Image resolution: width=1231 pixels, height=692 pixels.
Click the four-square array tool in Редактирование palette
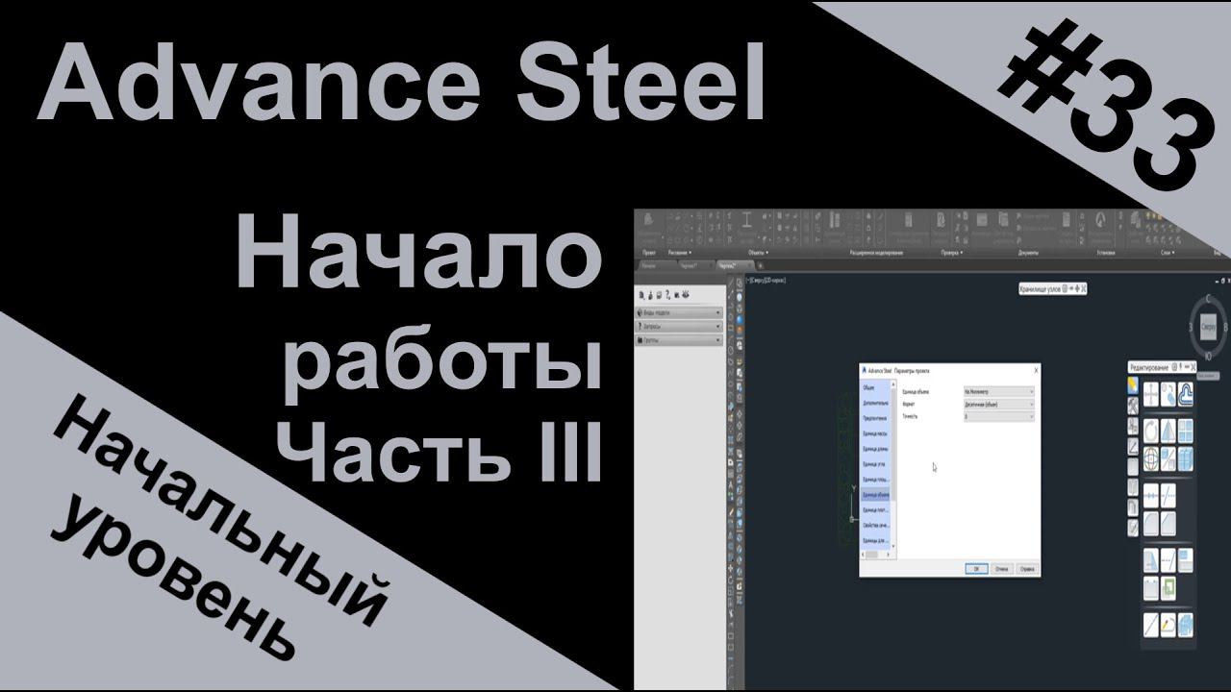pos(1186,430)
